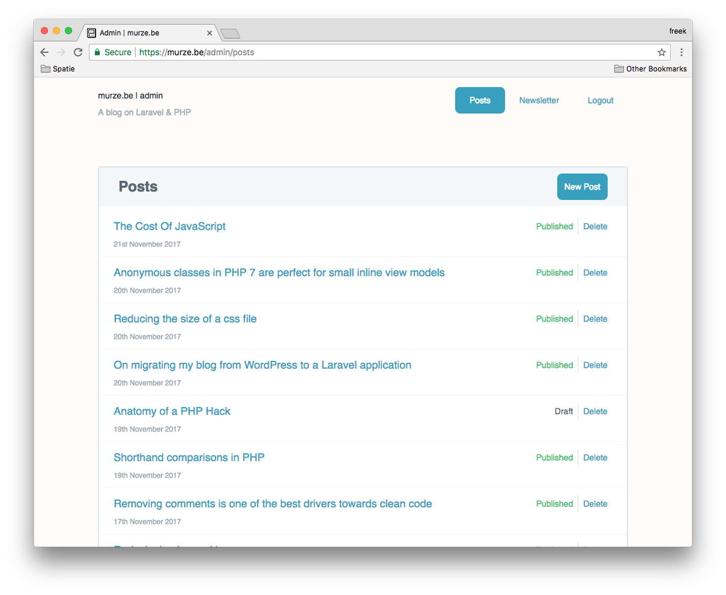Close the Admin | murze.be tab
The height and width of the screenshot is (595, 726).
[209, 33]
